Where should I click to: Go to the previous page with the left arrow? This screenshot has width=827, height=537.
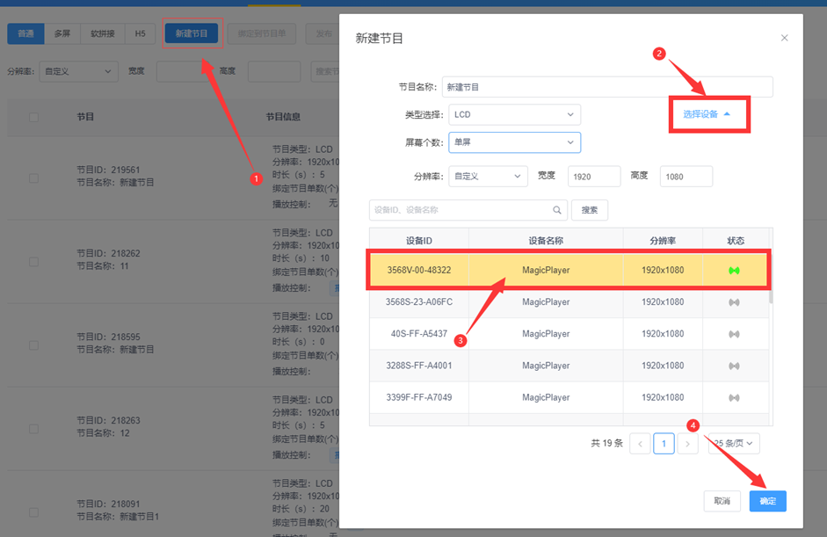641,444
